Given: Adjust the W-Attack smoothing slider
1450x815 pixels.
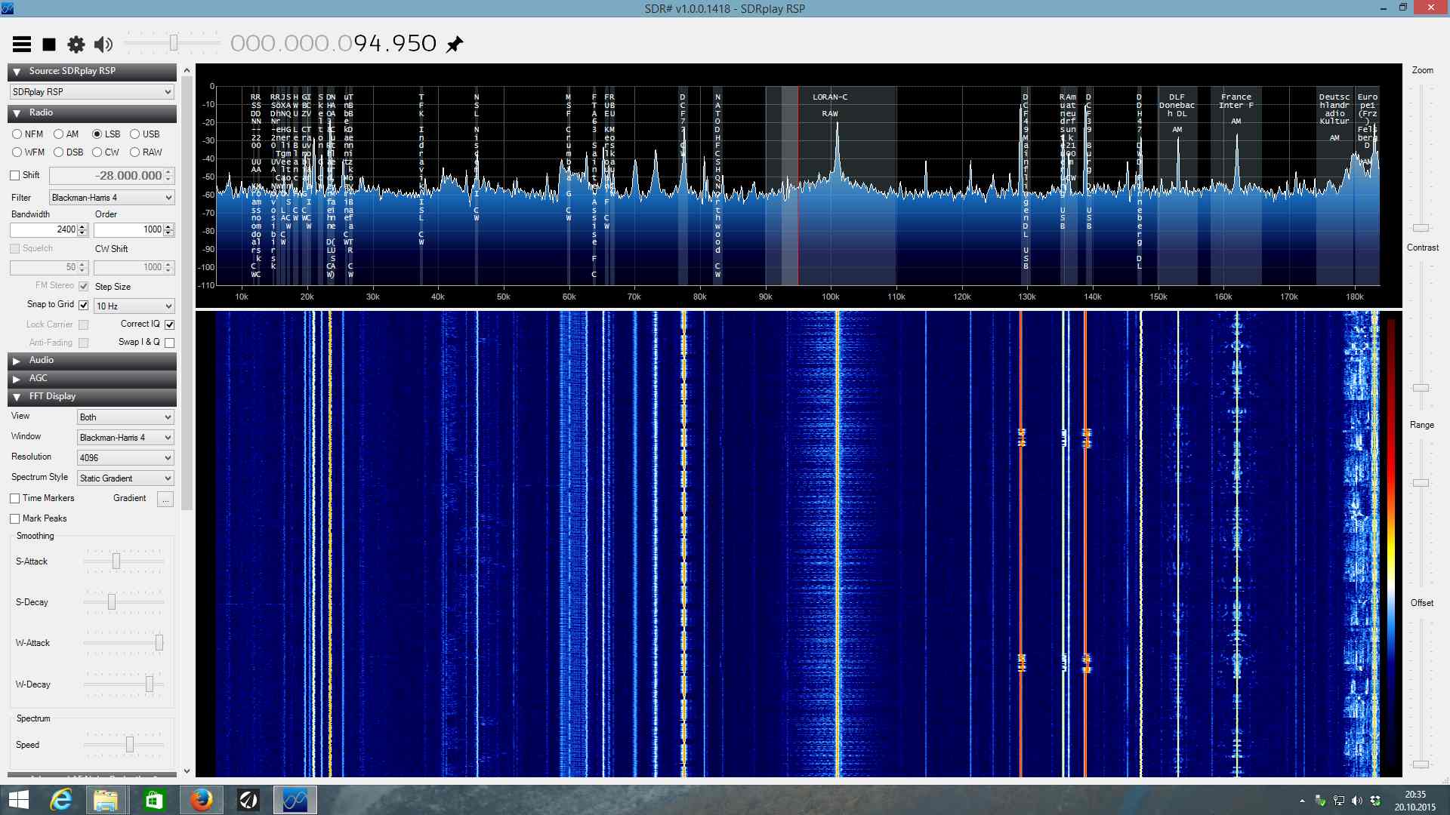Looking at the screenshot, I should pyautogui.click(x=159, y=643).
